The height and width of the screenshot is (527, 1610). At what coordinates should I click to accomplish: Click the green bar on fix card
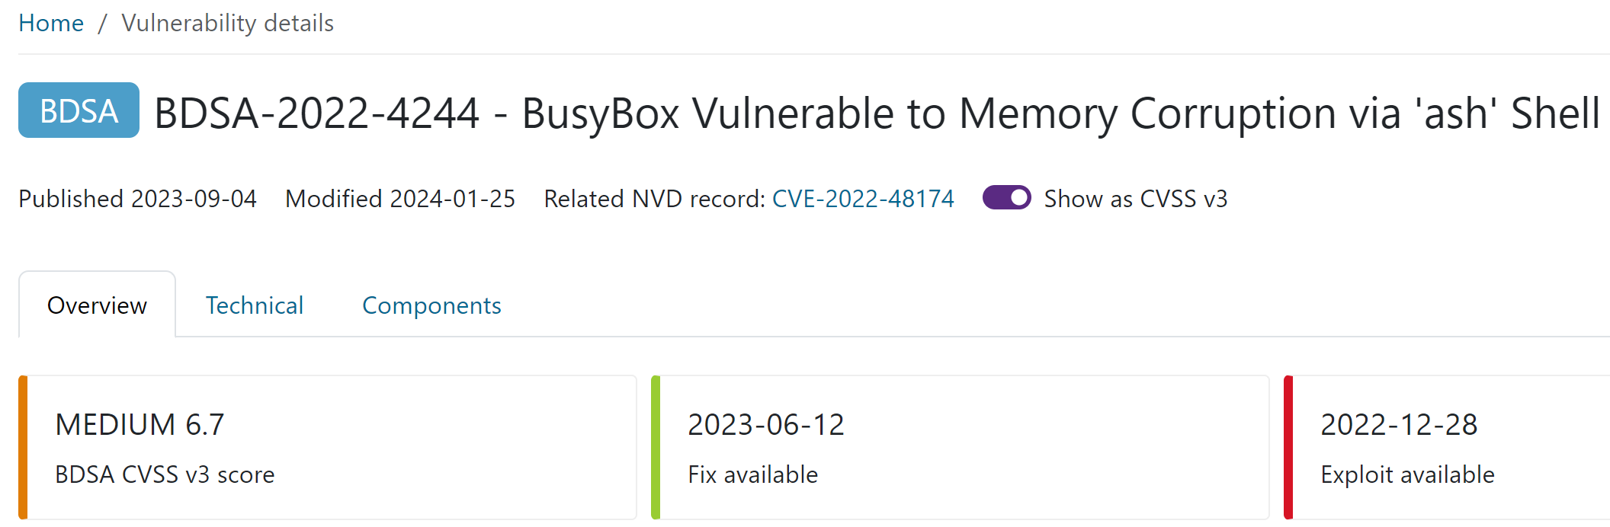(x=656, y=447)
